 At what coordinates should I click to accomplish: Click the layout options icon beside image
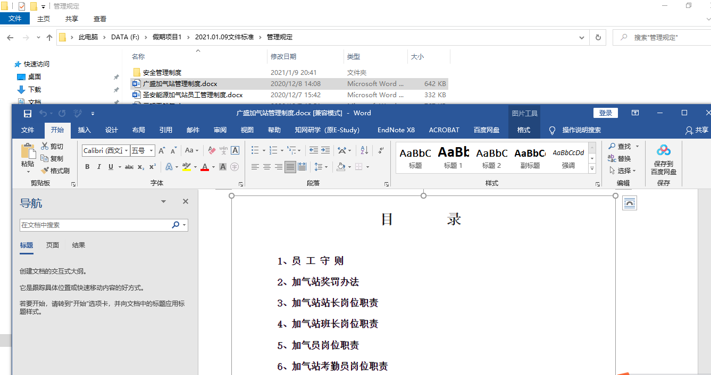tap(629, 202)
